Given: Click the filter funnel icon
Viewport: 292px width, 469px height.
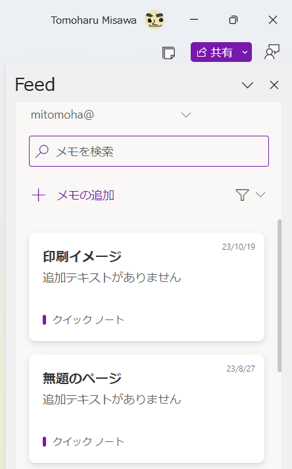Looking at the screenshot, I should tap(242, 195).
